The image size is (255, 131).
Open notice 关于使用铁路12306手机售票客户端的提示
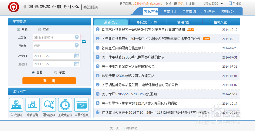point(133,57)
